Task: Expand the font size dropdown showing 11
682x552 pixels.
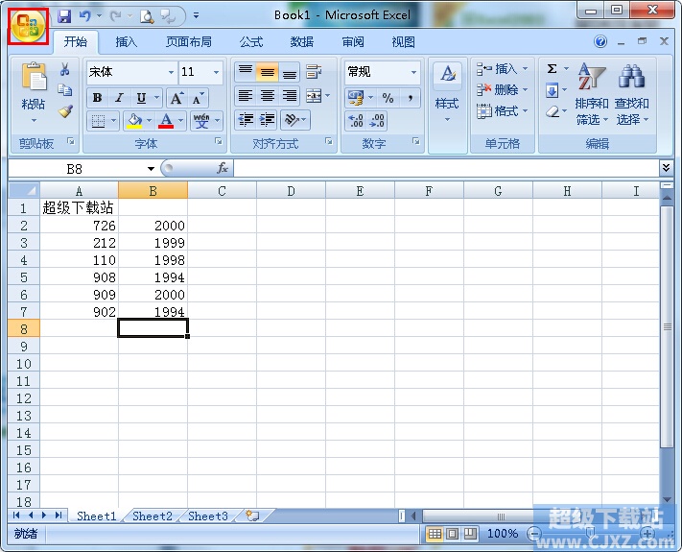Action: (216, 72)
